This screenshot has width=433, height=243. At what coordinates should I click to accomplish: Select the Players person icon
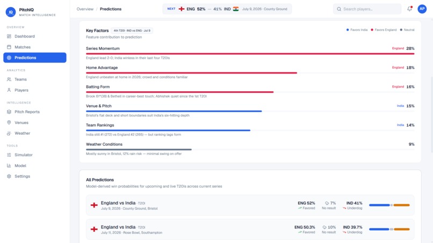tap(9, 90)
